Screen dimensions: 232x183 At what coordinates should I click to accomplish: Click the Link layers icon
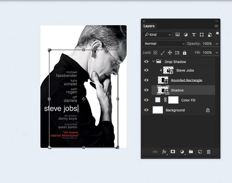155,152
